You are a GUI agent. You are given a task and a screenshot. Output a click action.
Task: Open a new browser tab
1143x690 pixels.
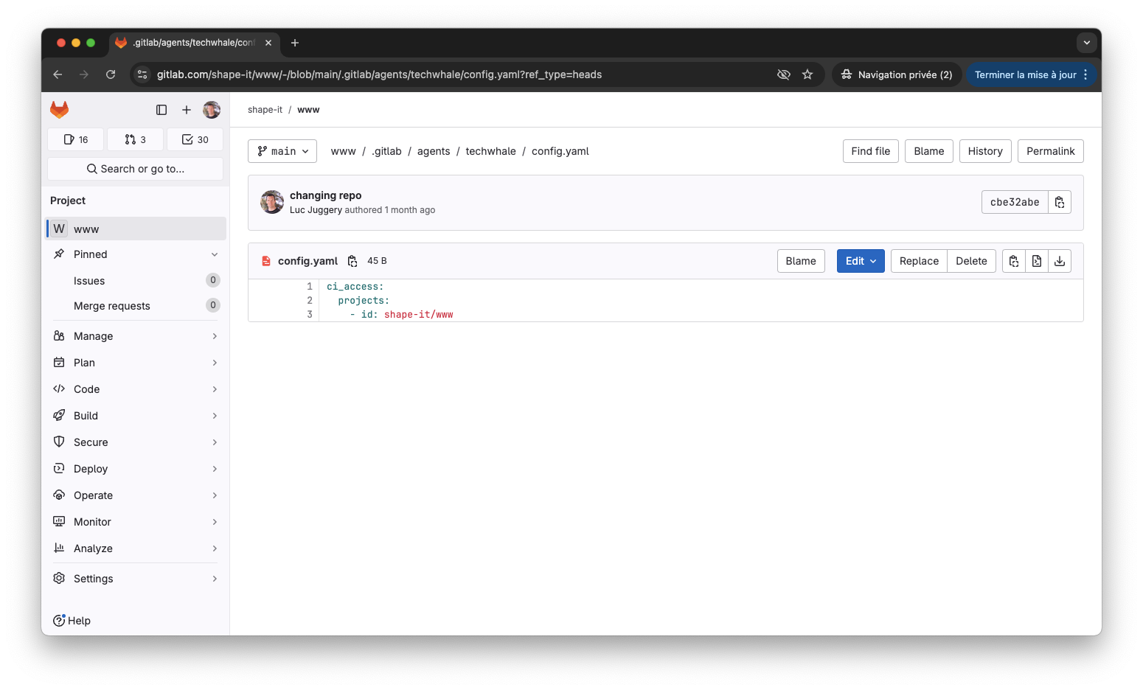(295, 43)
